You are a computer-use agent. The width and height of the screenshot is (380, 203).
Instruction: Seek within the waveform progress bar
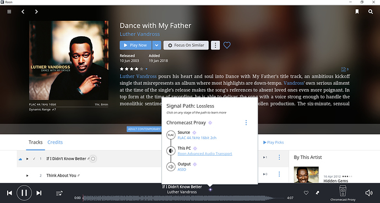pos(184,198)
